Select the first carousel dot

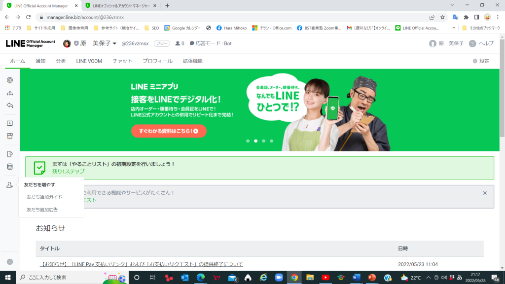[248, 141]
